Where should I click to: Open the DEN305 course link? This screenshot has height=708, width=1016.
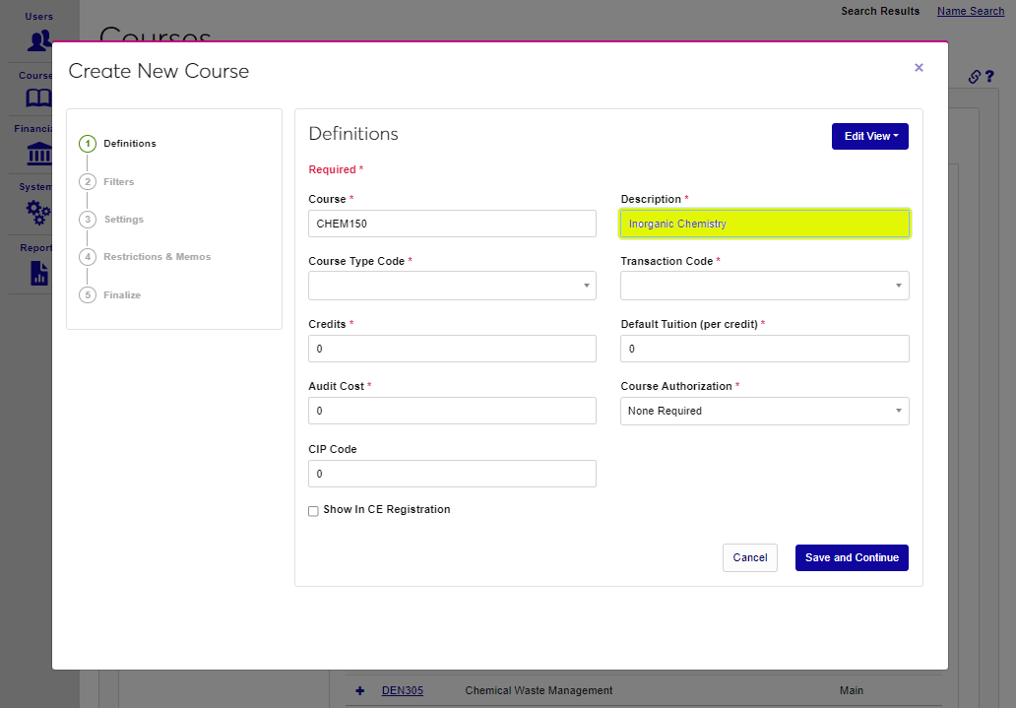[402, 691]
